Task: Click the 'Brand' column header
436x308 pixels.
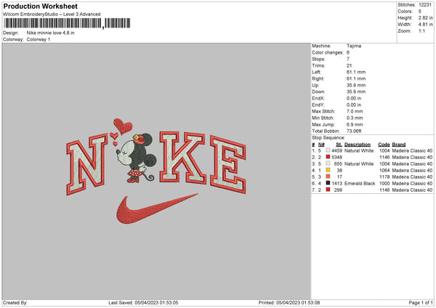Action: click(399, 145)
